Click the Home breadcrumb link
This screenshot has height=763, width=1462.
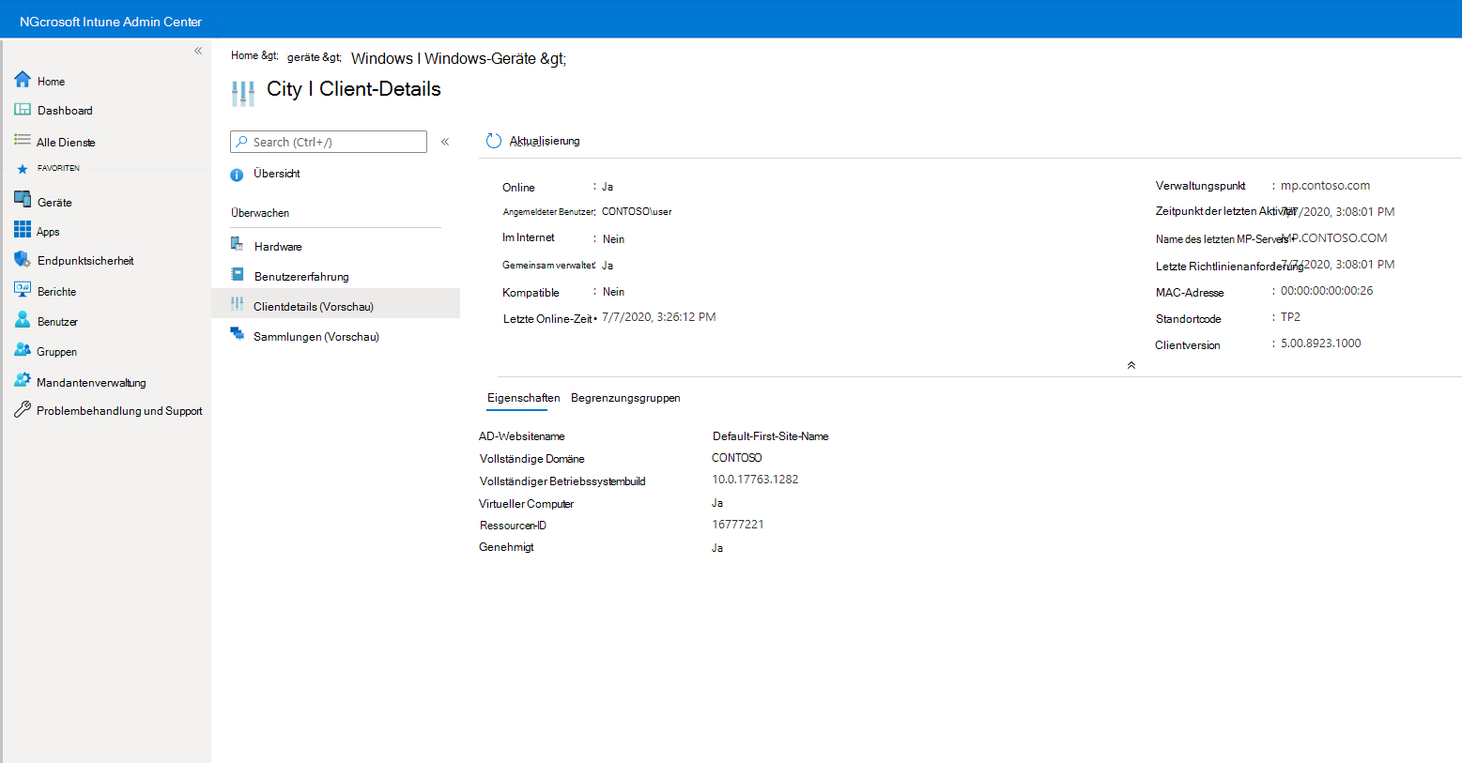point(244,55)
